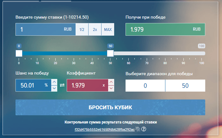
Task: Click the 30 tick label on scale
Action: 74,63
